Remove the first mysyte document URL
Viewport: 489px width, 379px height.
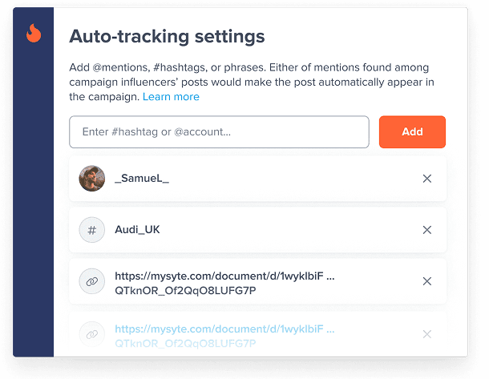coord(427,281)
